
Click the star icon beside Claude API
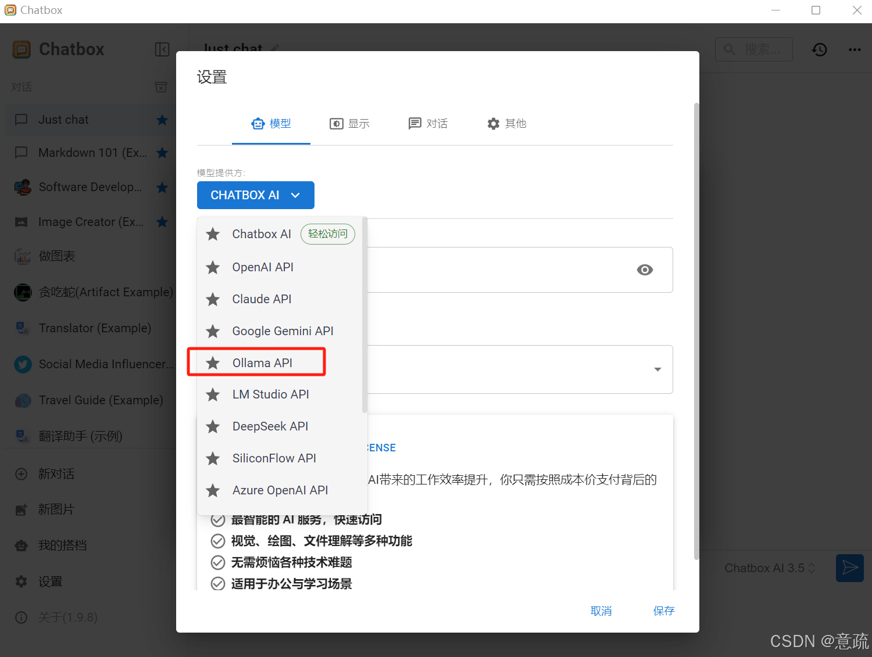point(213,299)
